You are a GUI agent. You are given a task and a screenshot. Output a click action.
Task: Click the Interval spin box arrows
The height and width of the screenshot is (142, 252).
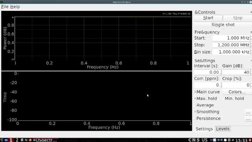(x=221, y=72)
